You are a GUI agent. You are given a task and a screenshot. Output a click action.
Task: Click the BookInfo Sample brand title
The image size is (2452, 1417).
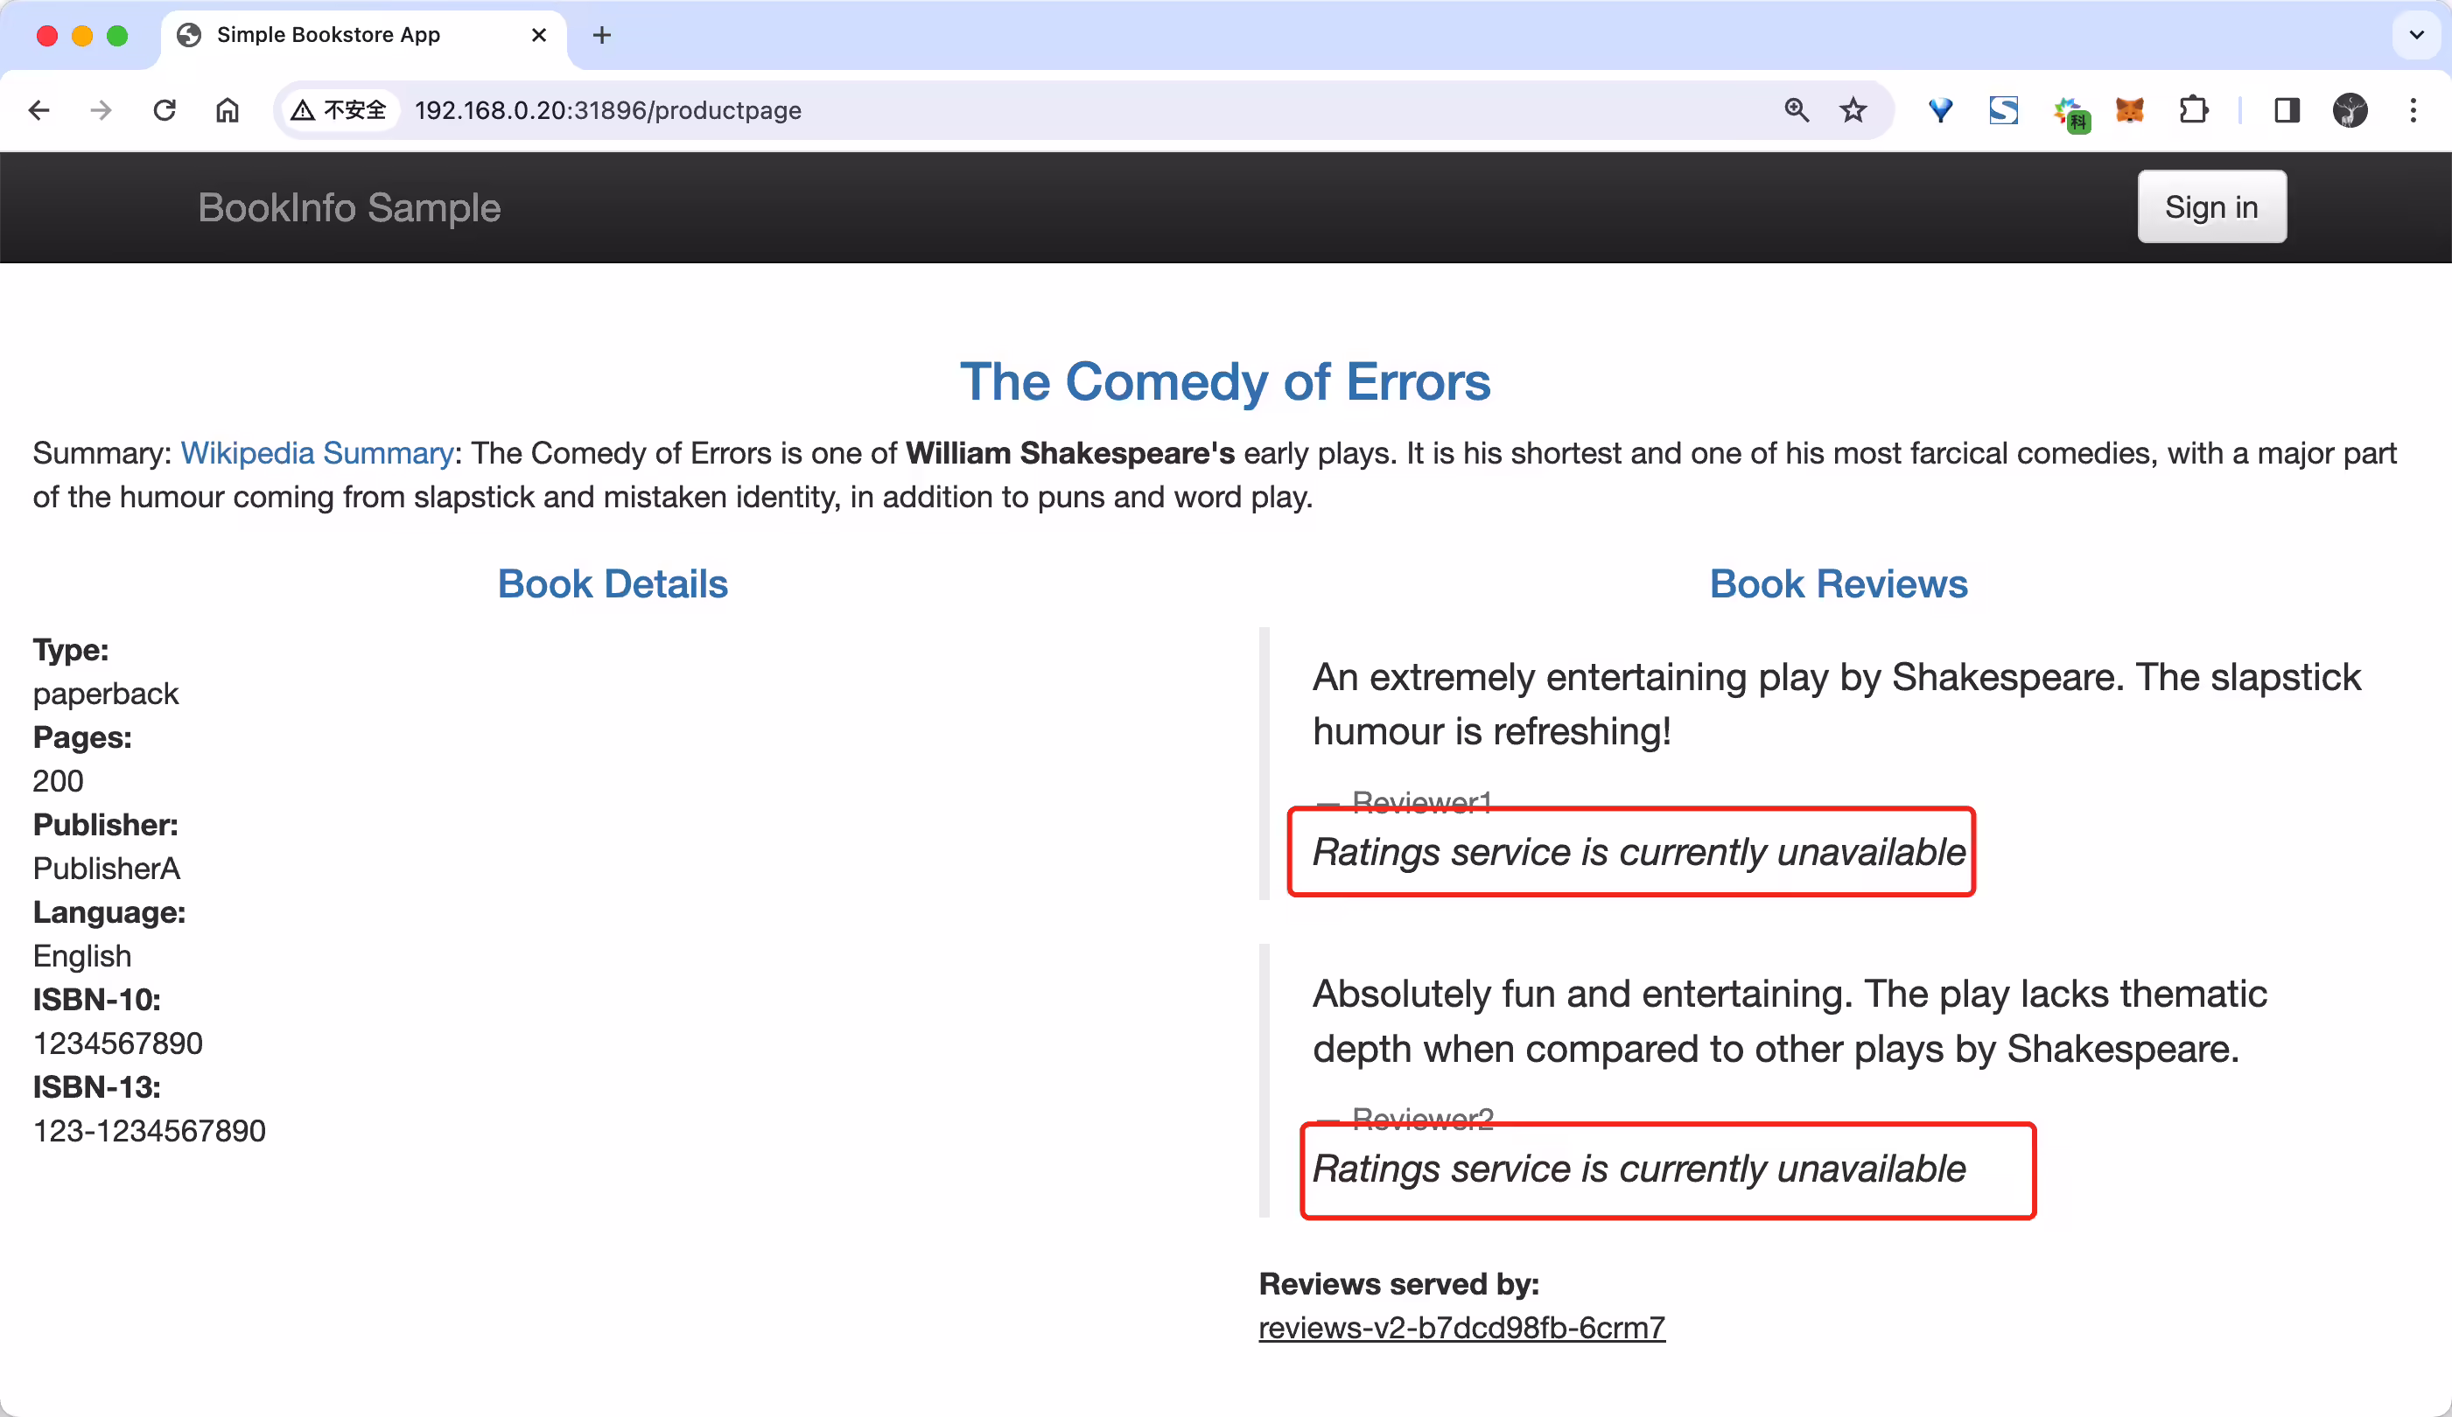click(x=349, y=207)
